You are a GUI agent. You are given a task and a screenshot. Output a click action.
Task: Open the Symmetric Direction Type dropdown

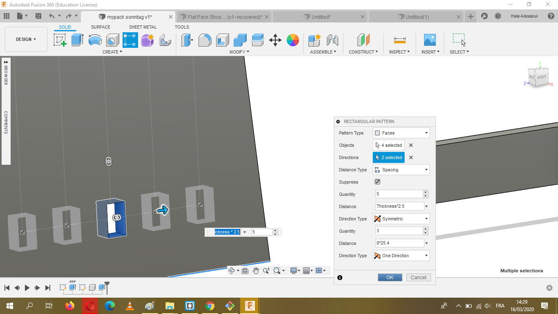click(x=401, y=219)
